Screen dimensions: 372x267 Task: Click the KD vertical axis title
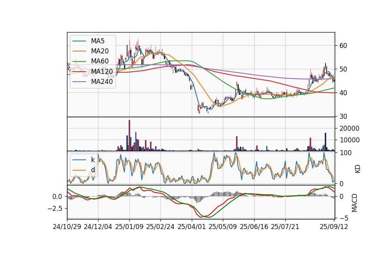coord(357,169)
